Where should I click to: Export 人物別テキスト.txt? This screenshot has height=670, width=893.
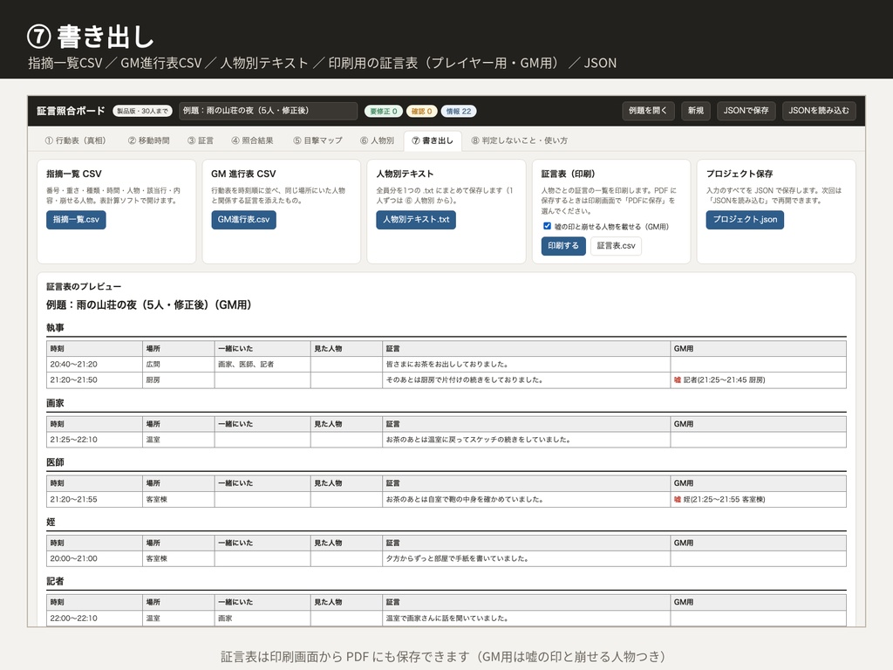coord(416,220)
